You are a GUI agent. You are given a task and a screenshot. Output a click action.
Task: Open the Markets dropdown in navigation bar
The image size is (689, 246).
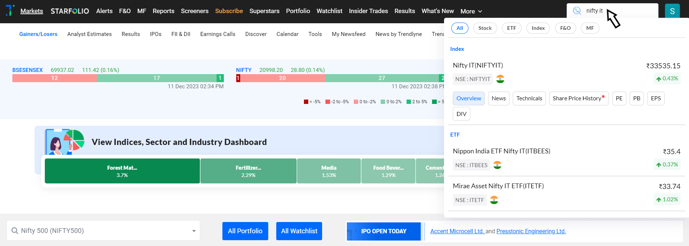32,11
